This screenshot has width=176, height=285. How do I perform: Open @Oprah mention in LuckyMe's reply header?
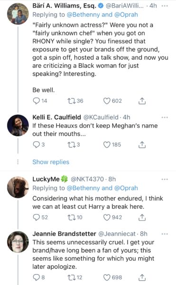point(126,188)
